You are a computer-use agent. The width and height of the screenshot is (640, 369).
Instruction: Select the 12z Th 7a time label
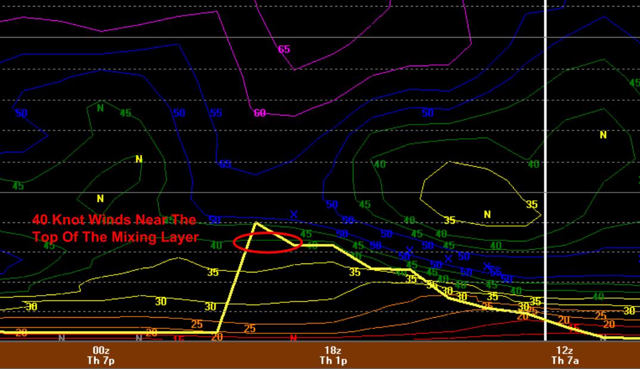pos(564,355)
